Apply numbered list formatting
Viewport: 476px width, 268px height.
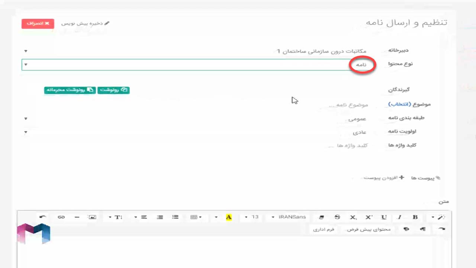(x=160, y=217)
